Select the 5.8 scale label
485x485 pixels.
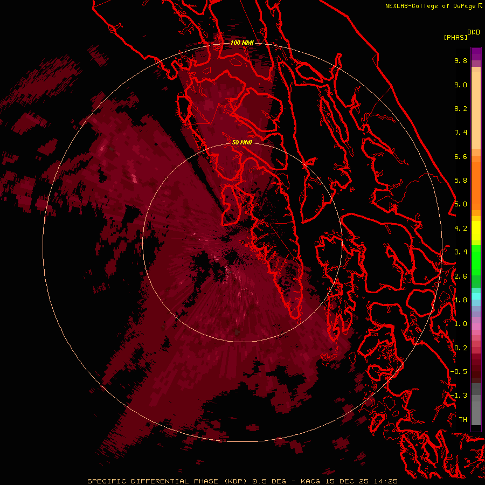pyautogui.click(x=461, y=181)
